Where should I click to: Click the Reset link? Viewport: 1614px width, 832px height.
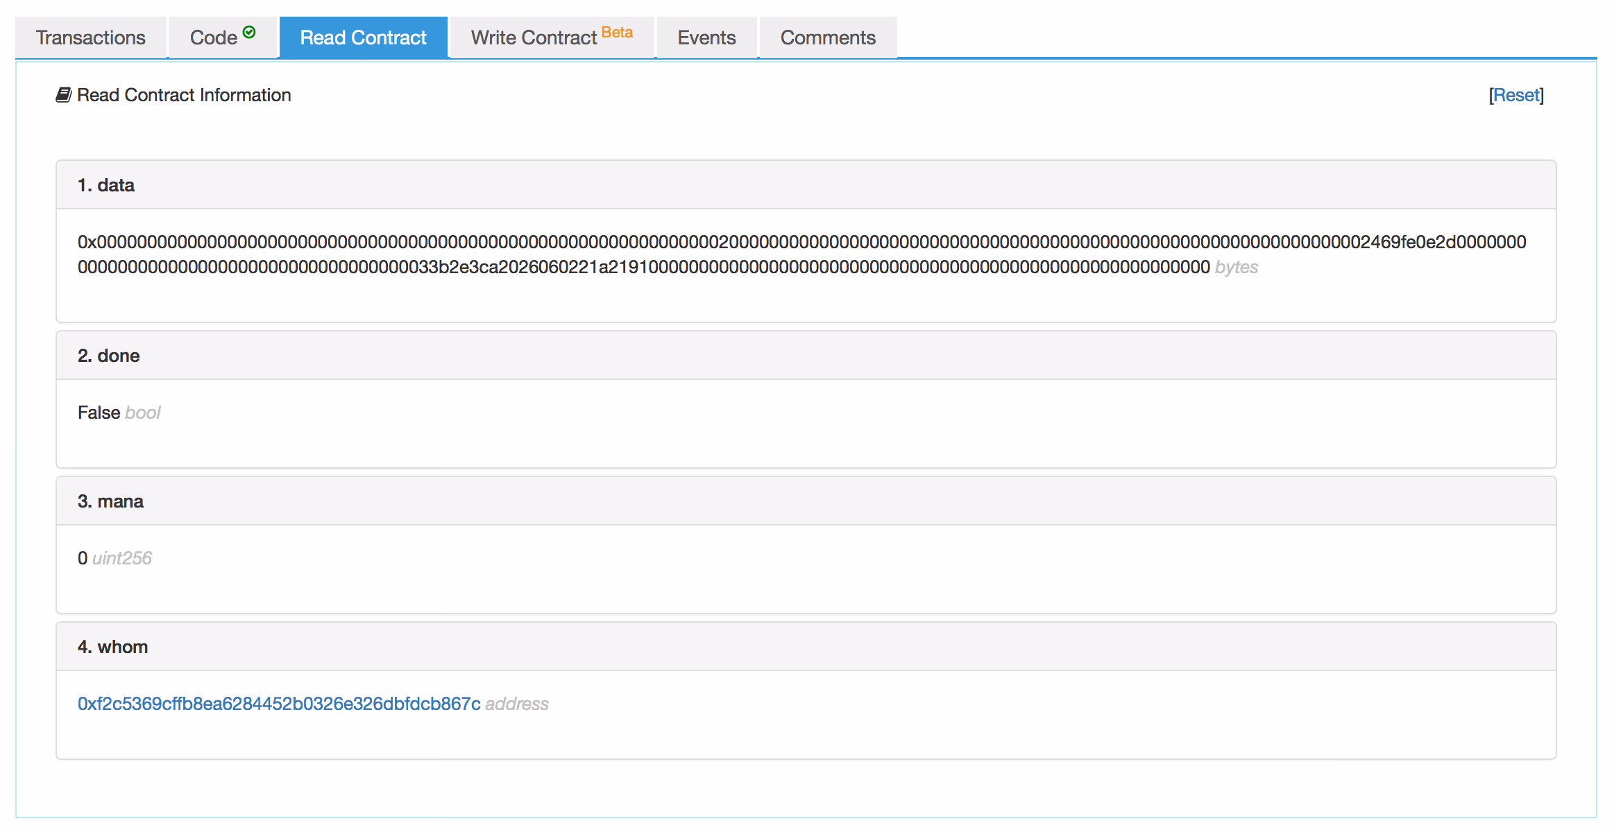1516,95
